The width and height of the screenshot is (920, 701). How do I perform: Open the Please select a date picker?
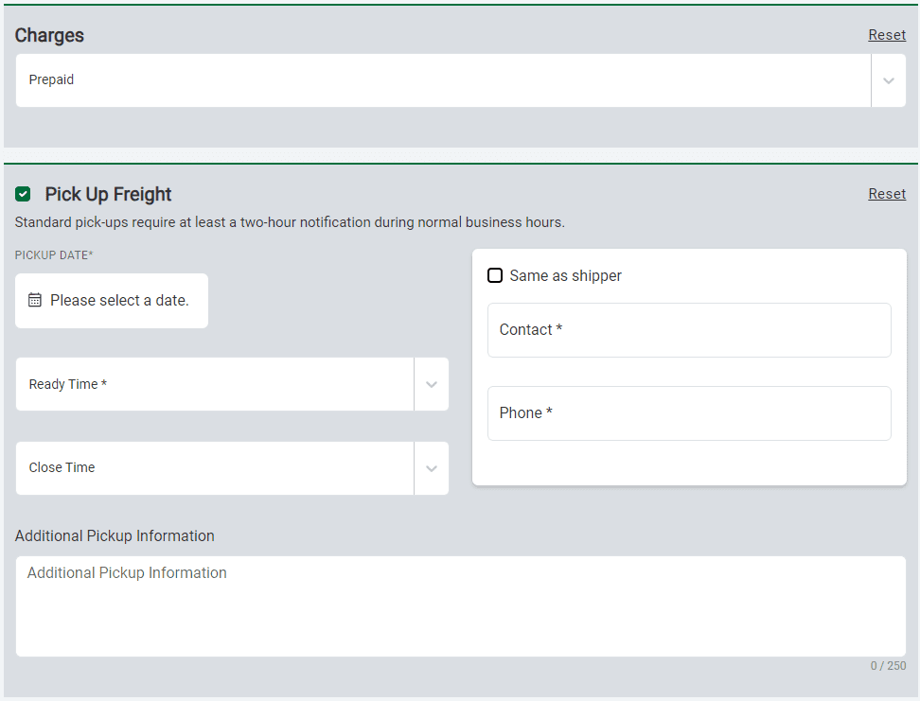111,300
